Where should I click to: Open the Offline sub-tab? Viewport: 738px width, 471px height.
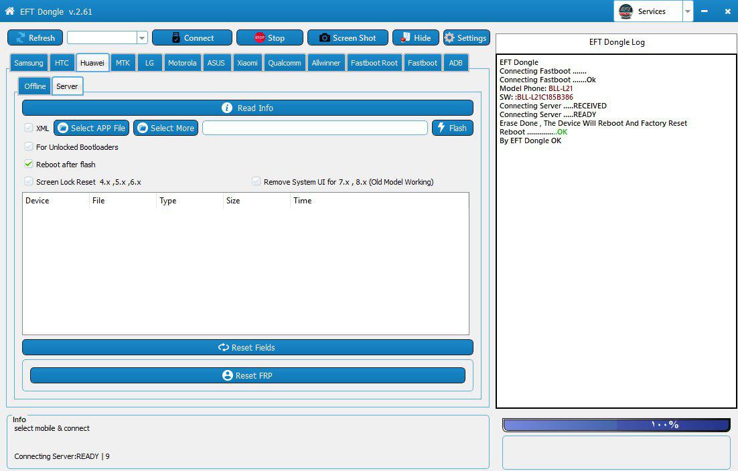[x=35, y=86]
